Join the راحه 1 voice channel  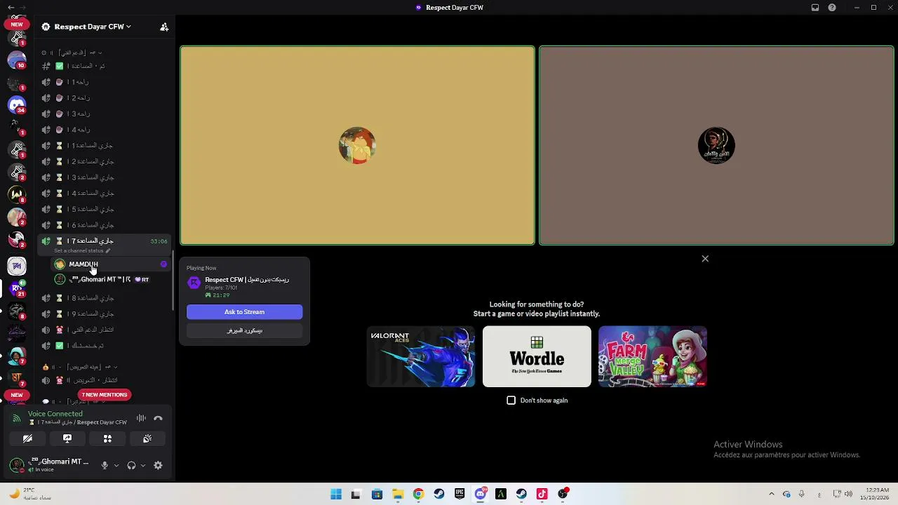click(105, 82)
